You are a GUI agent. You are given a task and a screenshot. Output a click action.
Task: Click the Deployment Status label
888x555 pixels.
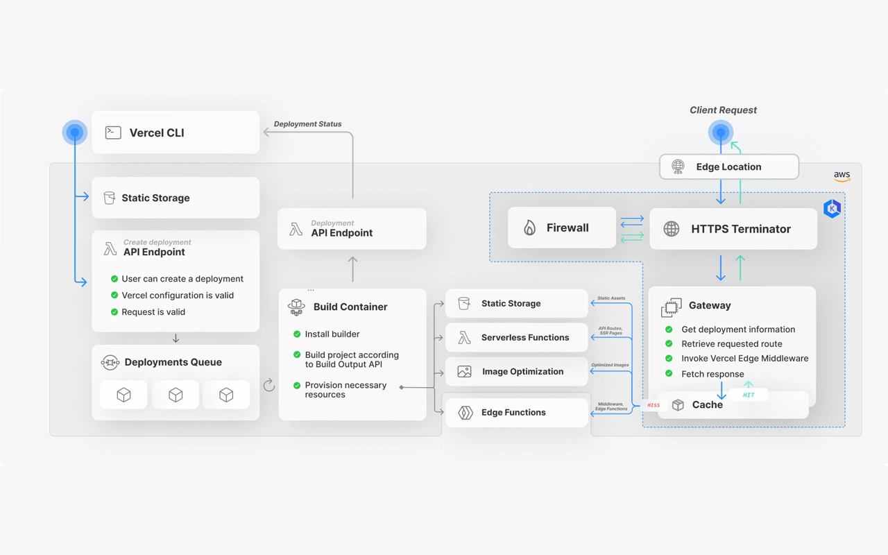pyautogui.click(x=307, y=124)
